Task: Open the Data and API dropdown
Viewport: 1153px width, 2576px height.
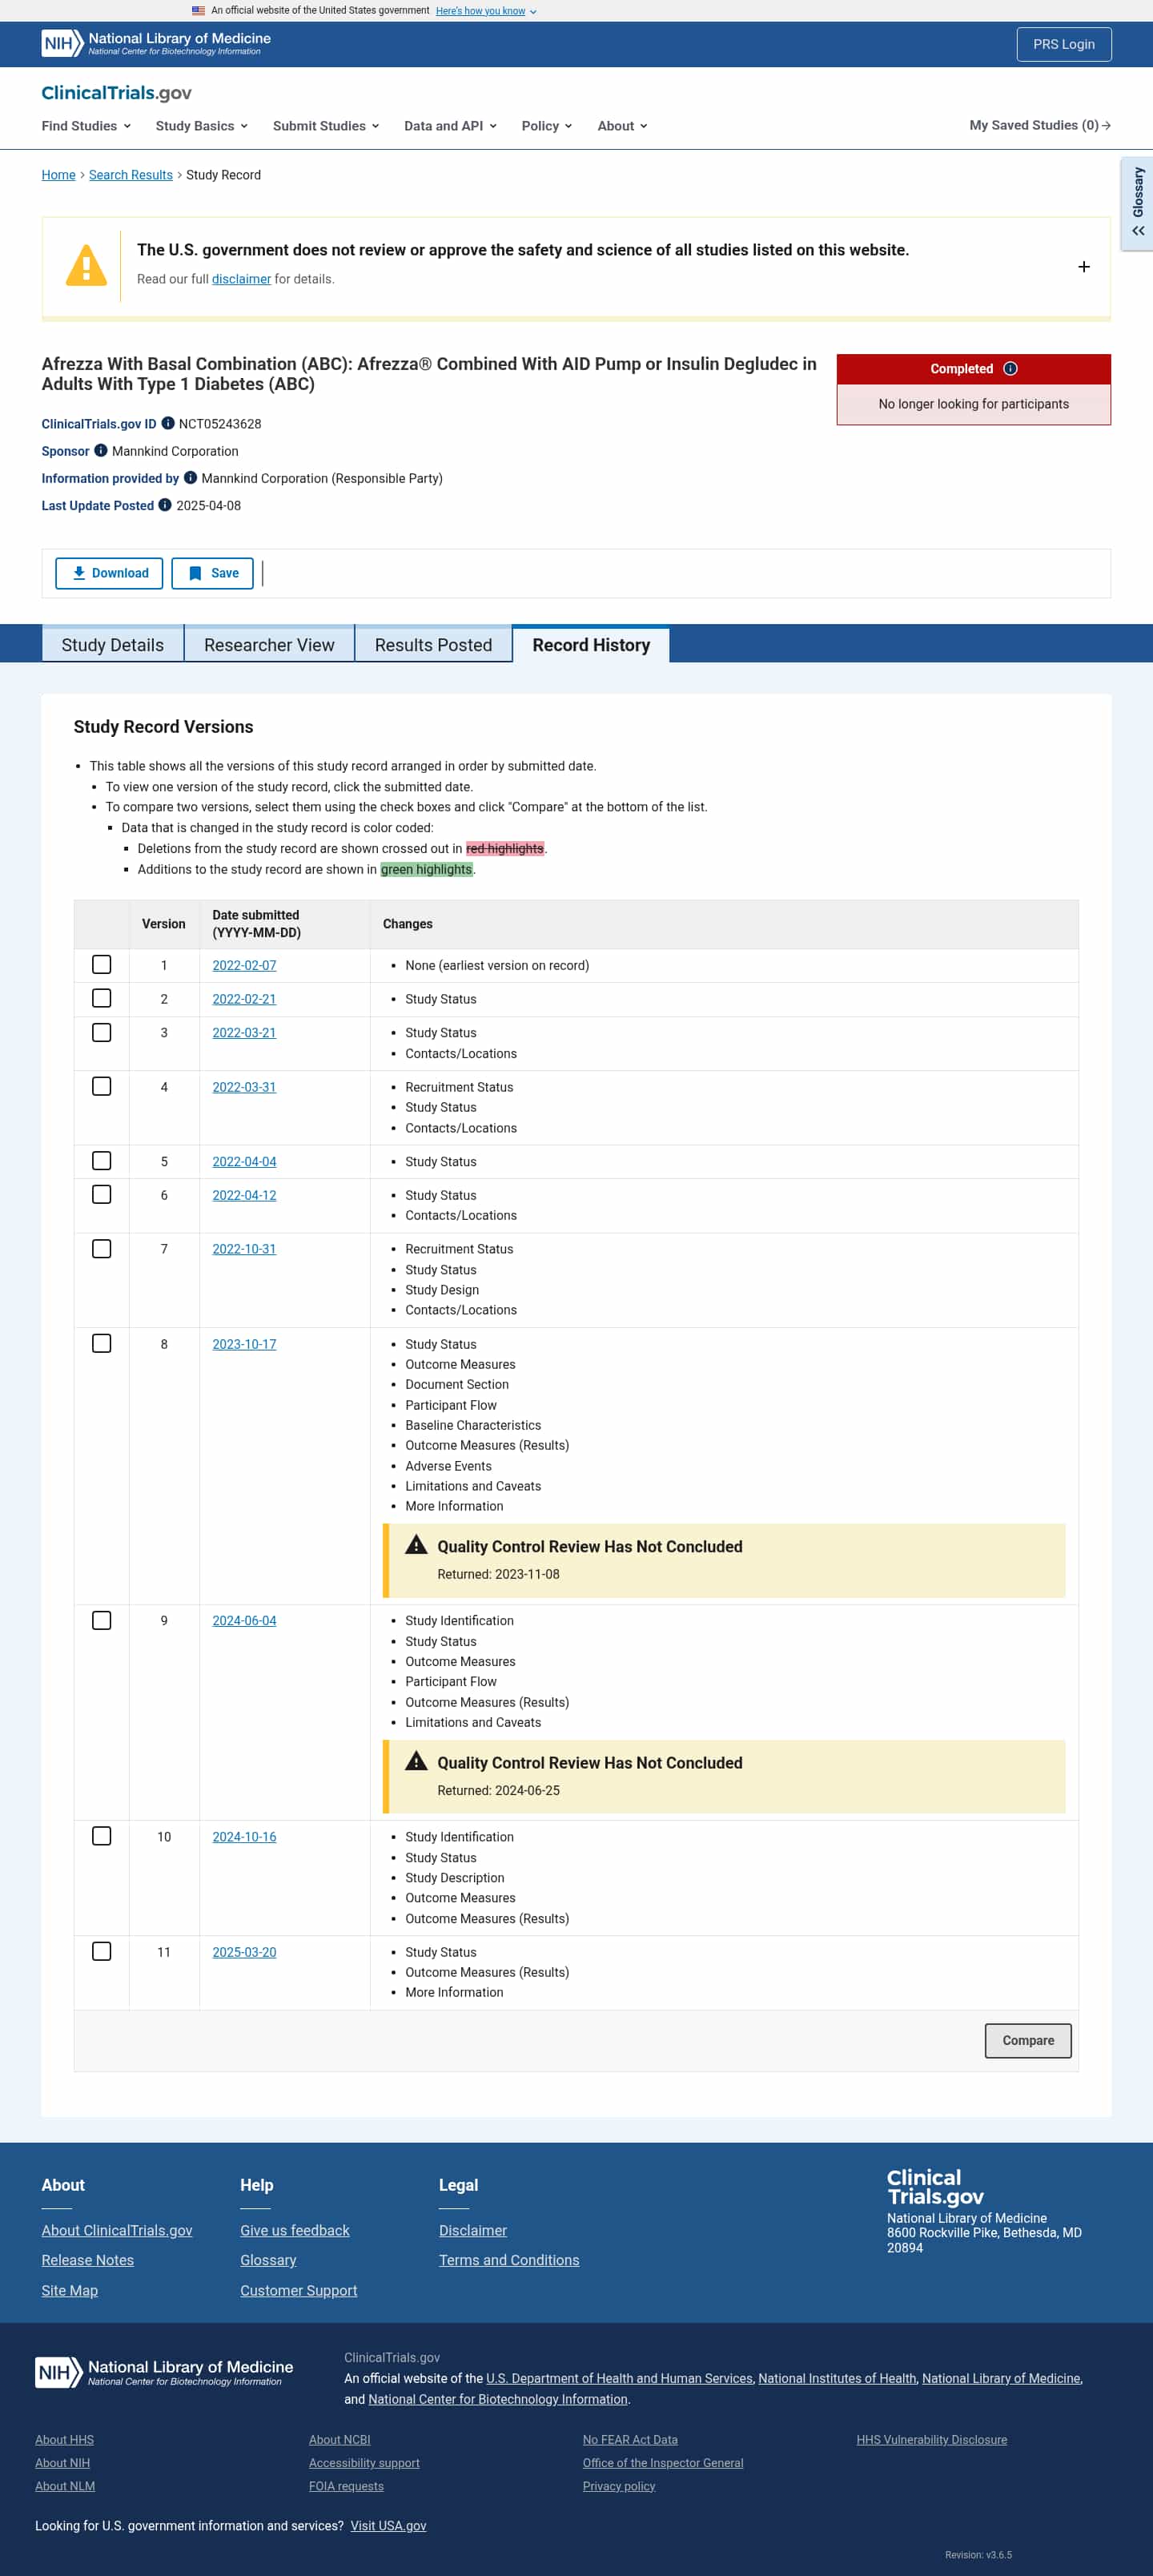Action: [450, 126]
